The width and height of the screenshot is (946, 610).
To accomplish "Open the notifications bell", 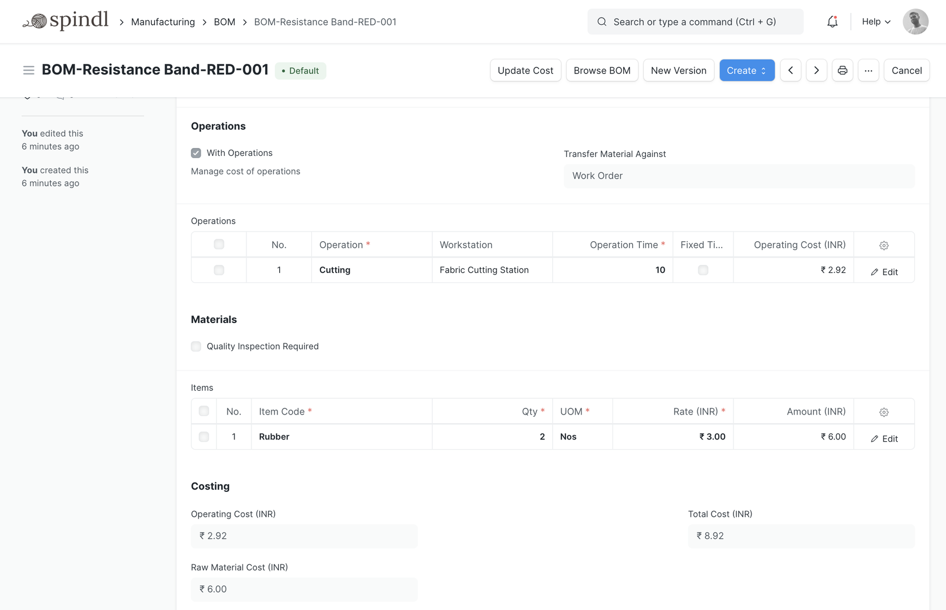I will [x=832, y=21].
